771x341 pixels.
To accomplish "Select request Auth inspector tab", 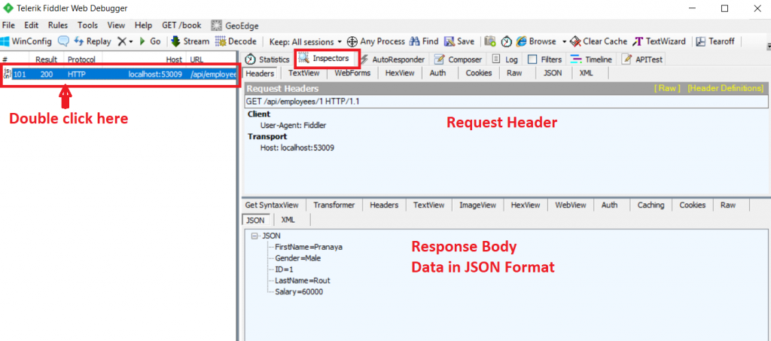I will [437, 73].
